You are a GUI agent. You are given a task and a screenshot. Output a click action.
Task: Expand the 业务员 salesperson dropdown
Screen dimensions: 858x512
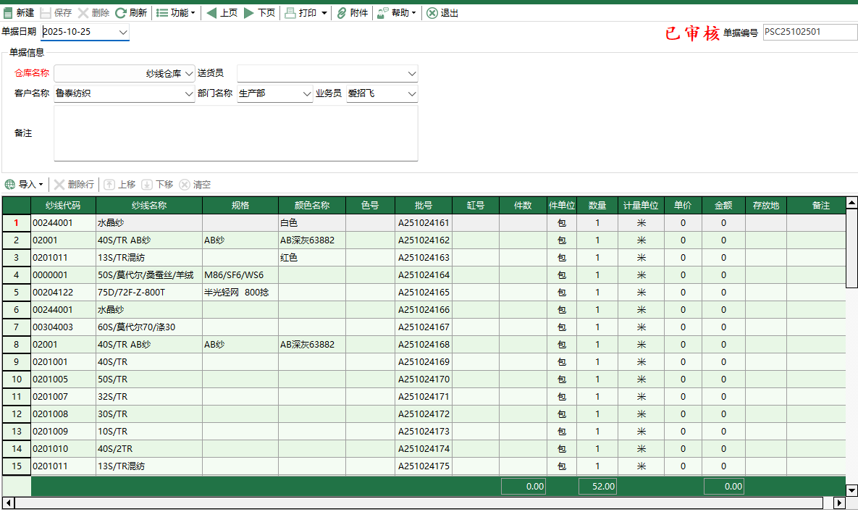point(411,93)
